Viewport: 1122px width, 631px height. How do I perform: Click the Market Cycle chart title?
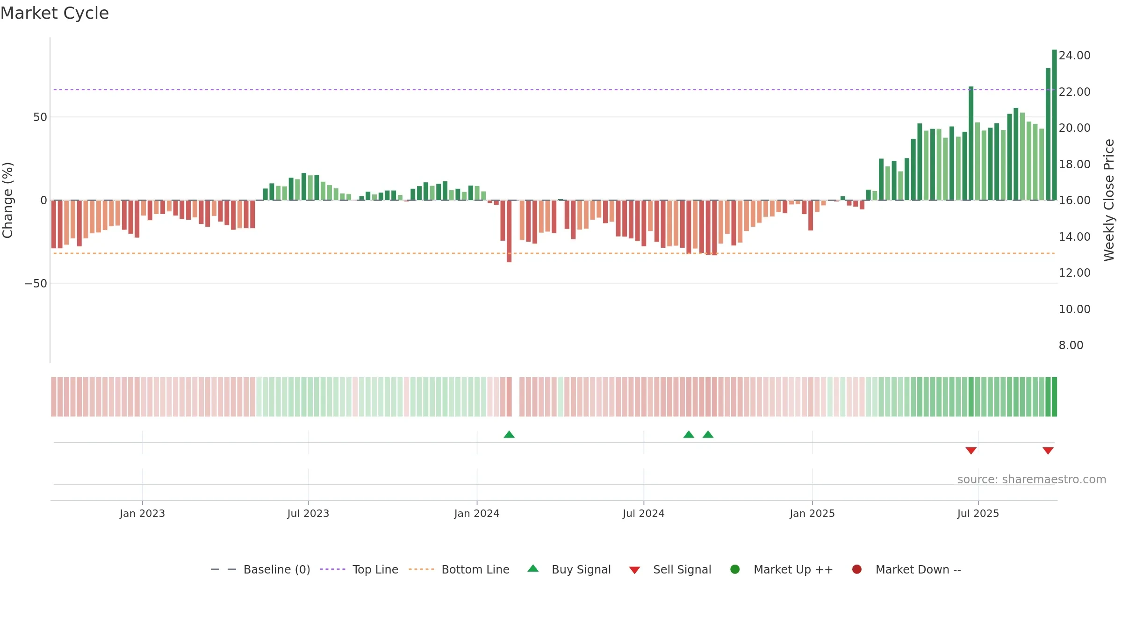(55, 13)
